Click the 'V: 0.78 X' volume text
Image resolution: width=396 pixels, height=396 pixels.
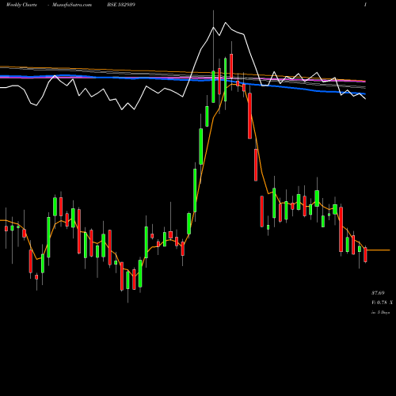click(382, 303)
